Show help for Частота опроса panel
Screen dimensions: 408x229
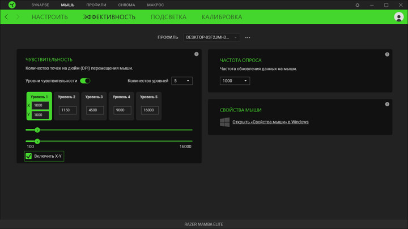(387, 54)
